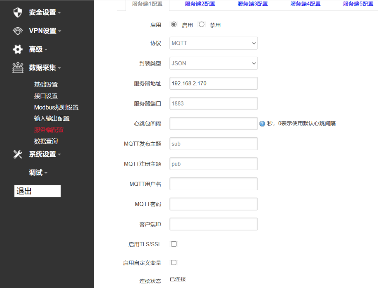Image resolution: width=378 pixels, height=288 pixels.
Task: Click the 退出 logout button
Action: 37,191
